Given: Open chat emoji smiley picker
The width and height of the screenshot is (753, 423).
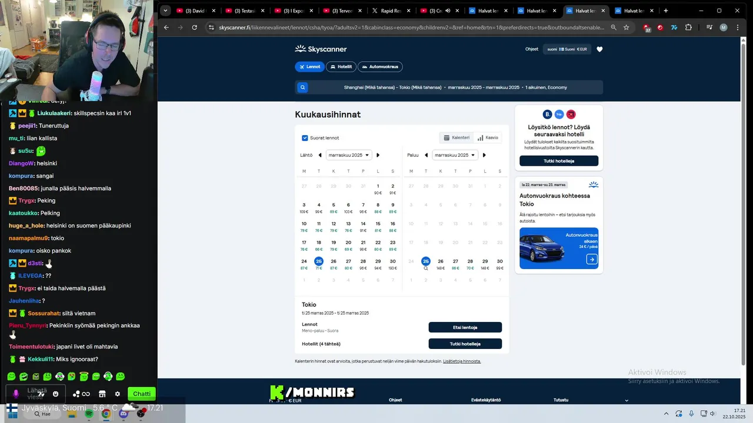Looking at the screenshot, I should 56,394.
